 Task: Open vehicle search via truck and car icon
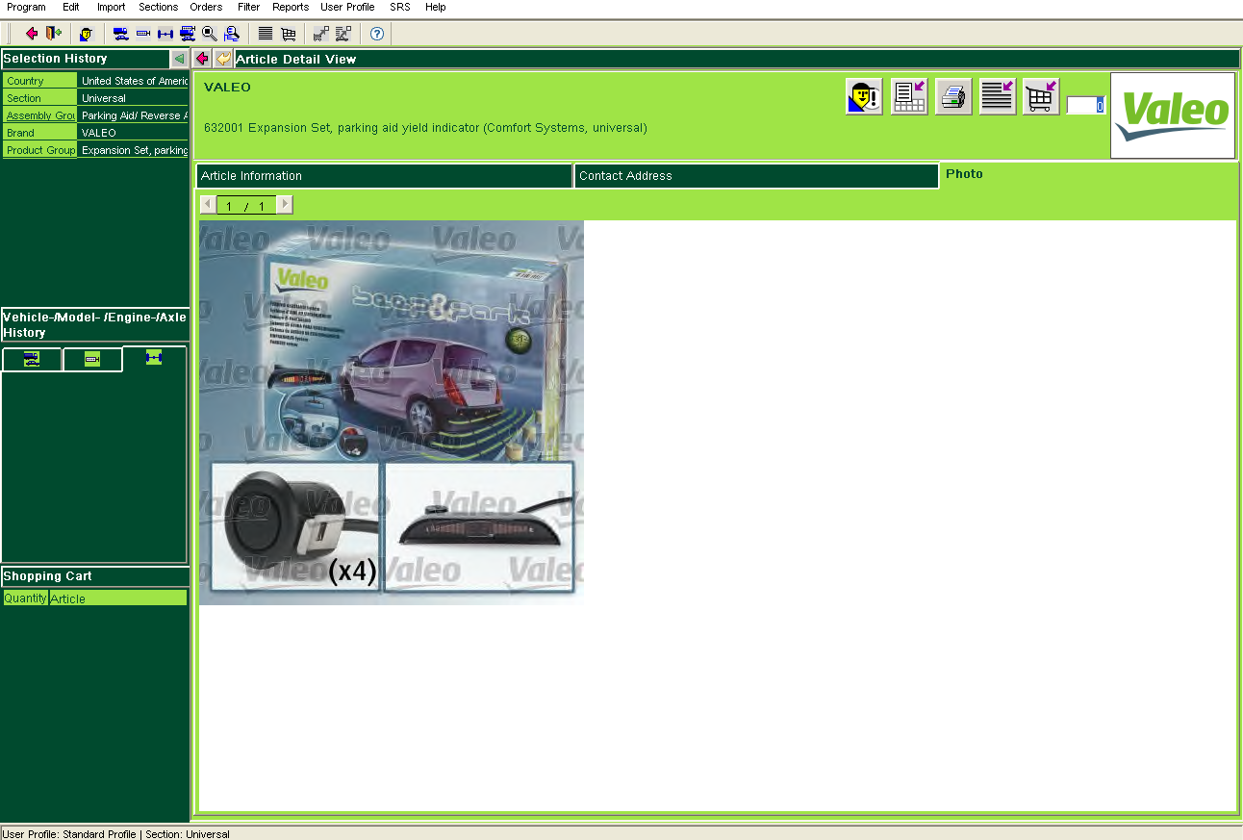tap(121, 34)
